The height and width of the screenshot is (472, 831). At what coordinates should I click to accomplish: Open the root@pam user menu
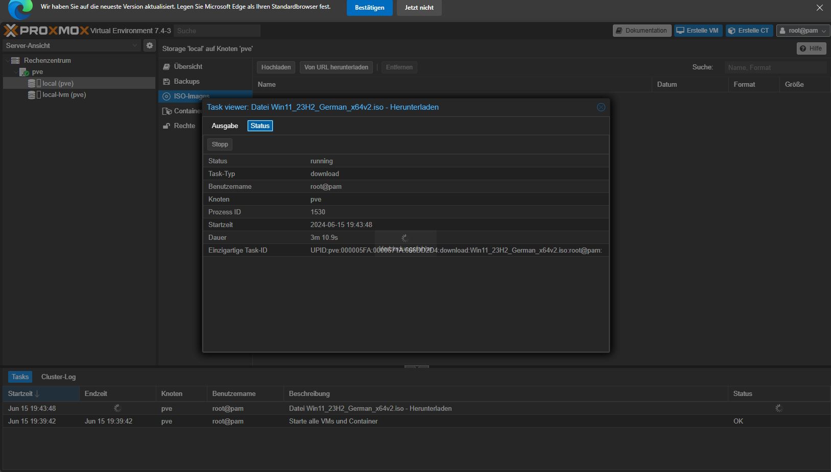[803, 31]
